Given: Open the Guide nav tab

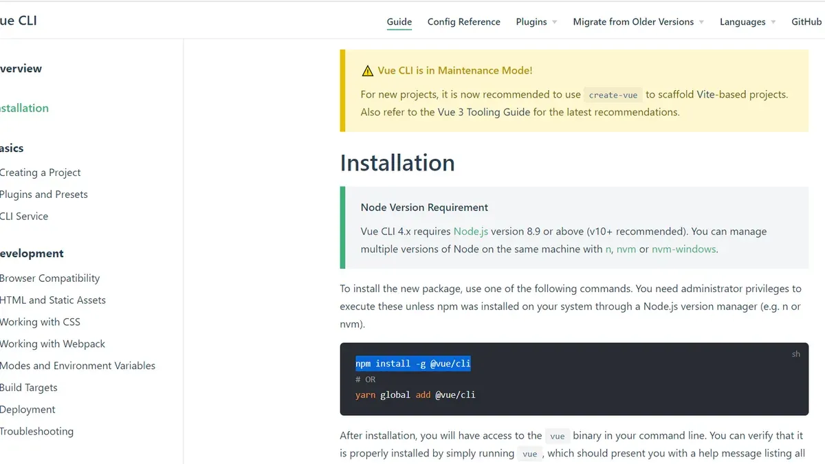Looking at the screenshot, I should tap(399, 22).
